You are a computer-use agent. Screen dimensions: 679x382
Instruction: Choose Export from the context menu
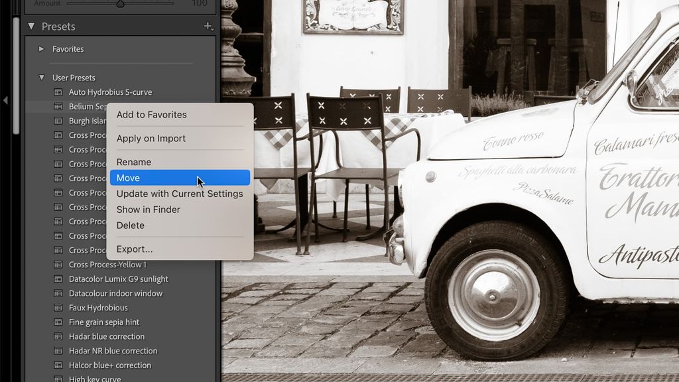click(x=135, y=249)
